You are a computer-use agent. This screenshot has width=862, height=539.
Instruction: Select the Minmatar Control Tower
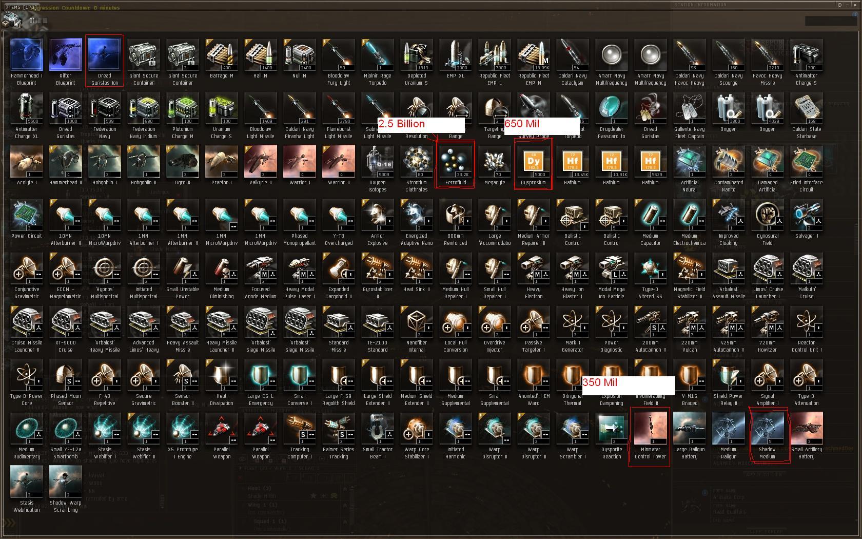coord(651,435)
